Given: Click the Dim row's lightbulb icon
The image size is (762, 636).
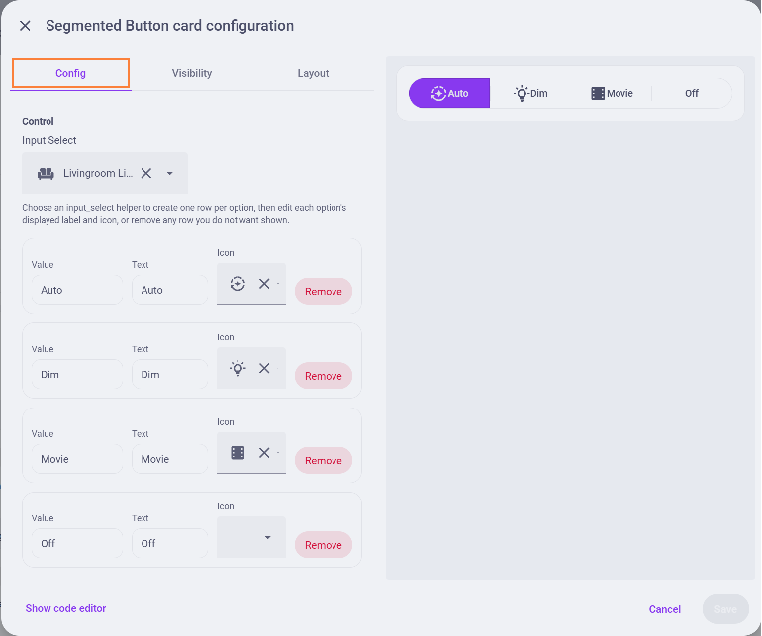Looking at the screenshot, I should 238,368.
